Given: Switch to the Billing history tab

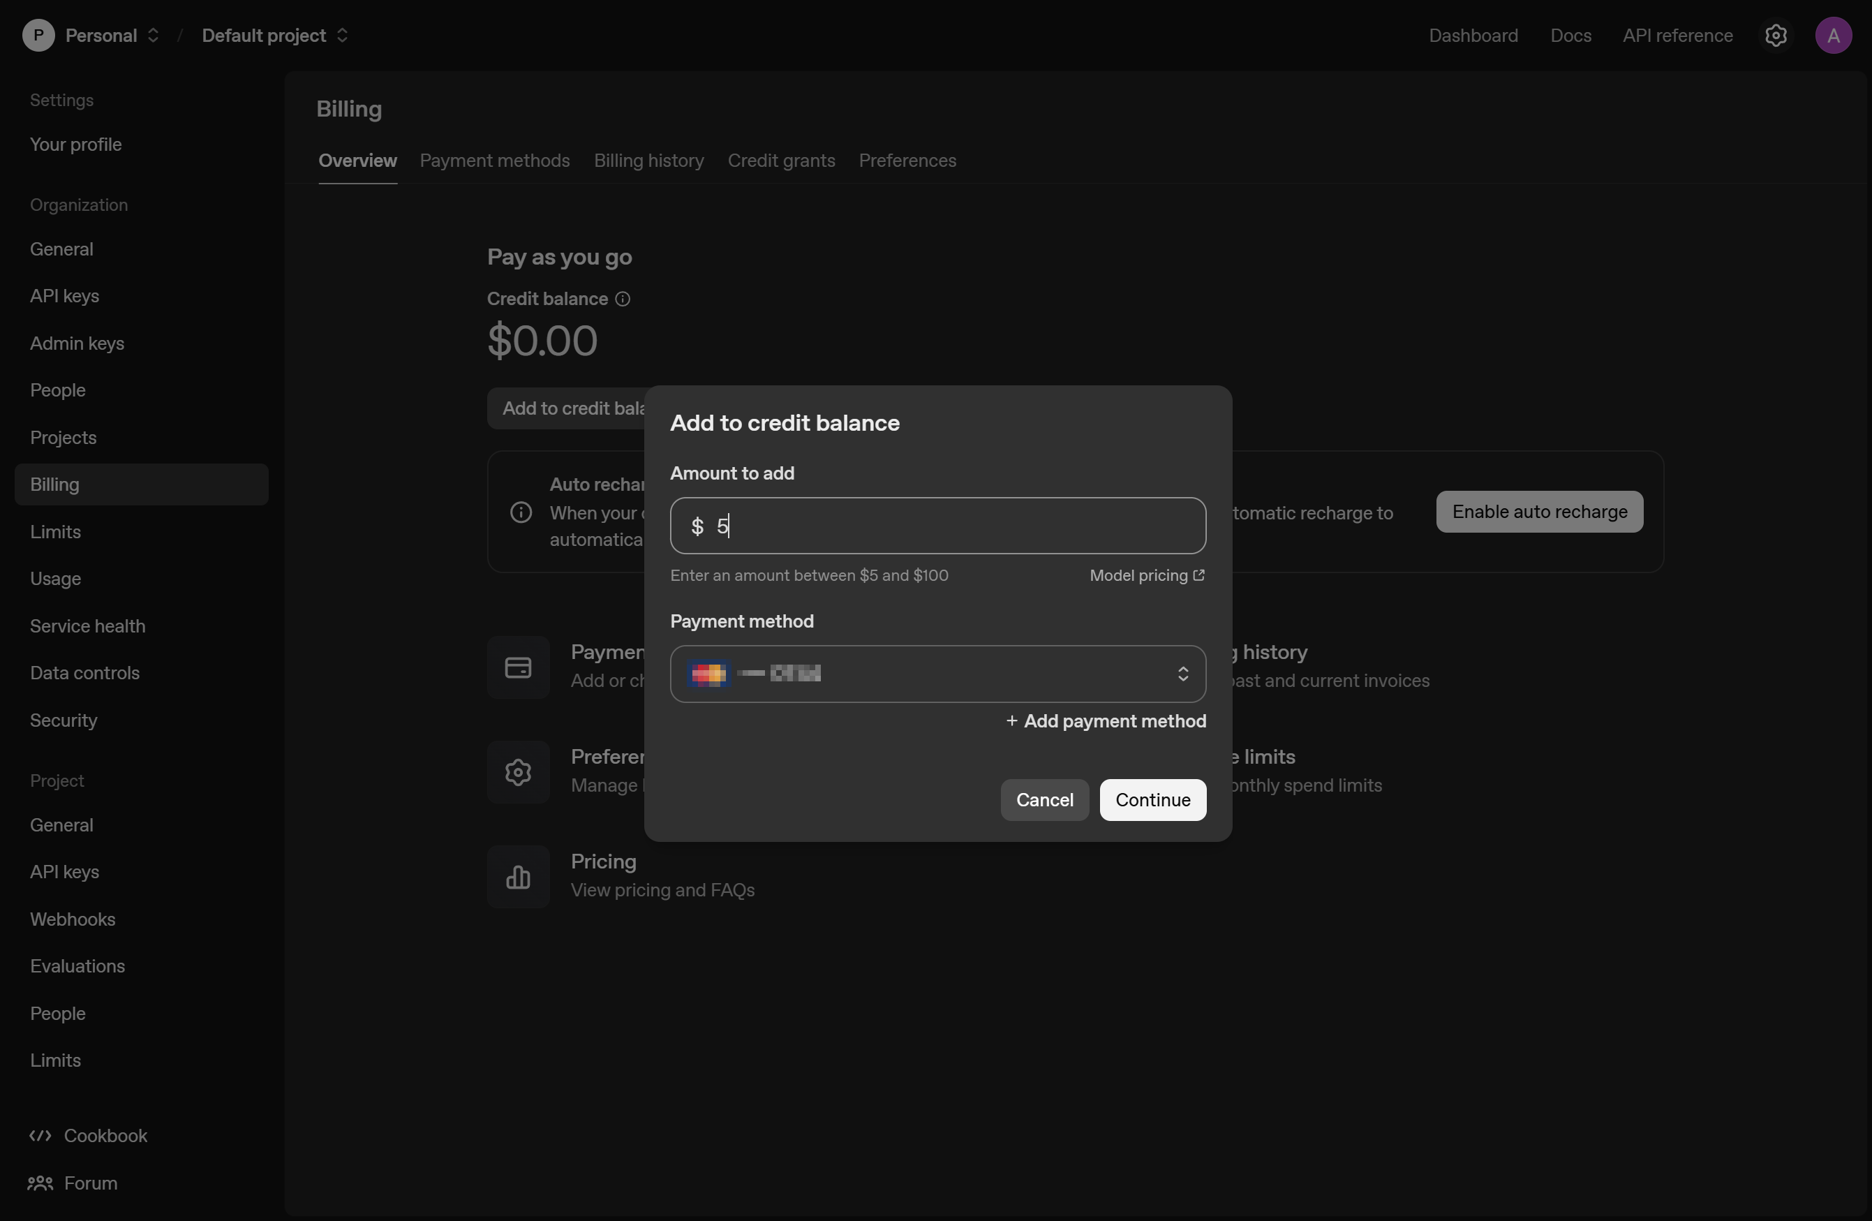Looking at the screenshot, I should [648, 161].
